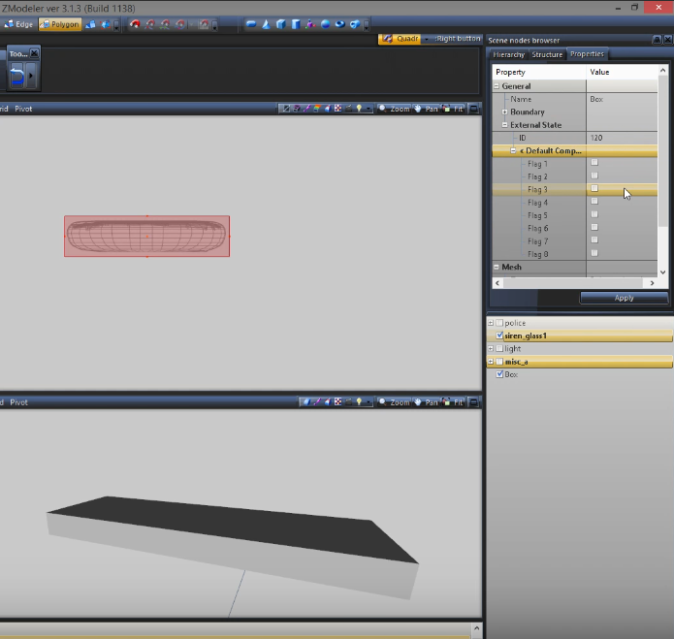Click the Apply button
The image size is (674, 639).
[x=625, y=298]
